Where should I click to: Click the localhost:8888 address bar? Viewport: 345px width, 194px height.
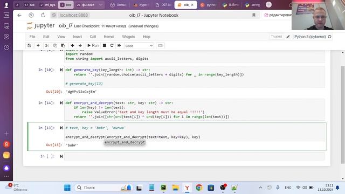[73, 15]
